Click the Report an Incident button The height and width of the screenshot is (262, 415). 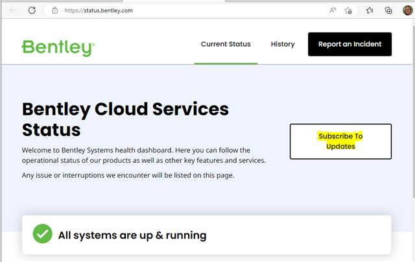click(x=350, y=44)
